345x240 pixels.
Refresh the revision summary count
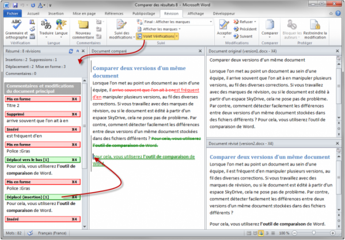click(x=71, y=51)
